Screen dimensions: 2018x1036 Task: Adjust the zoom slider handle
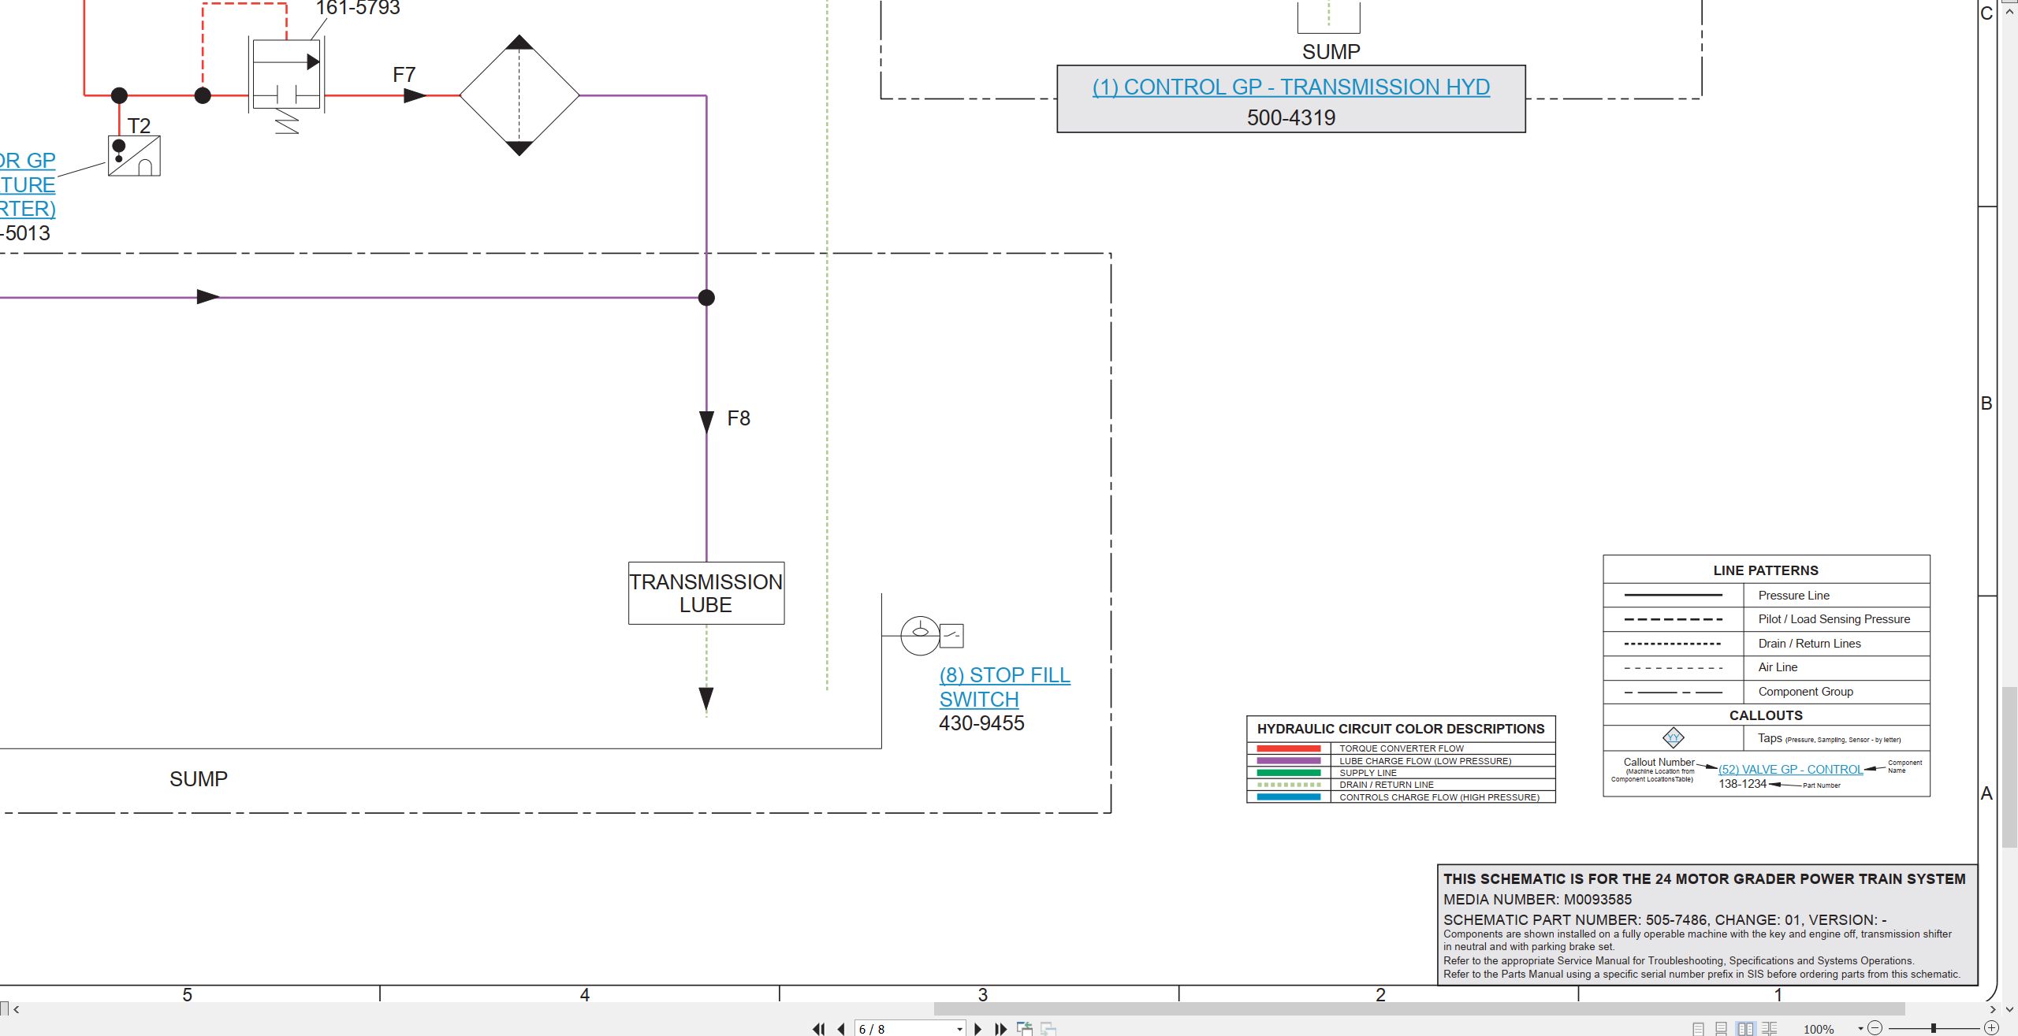[1934, 1028]
